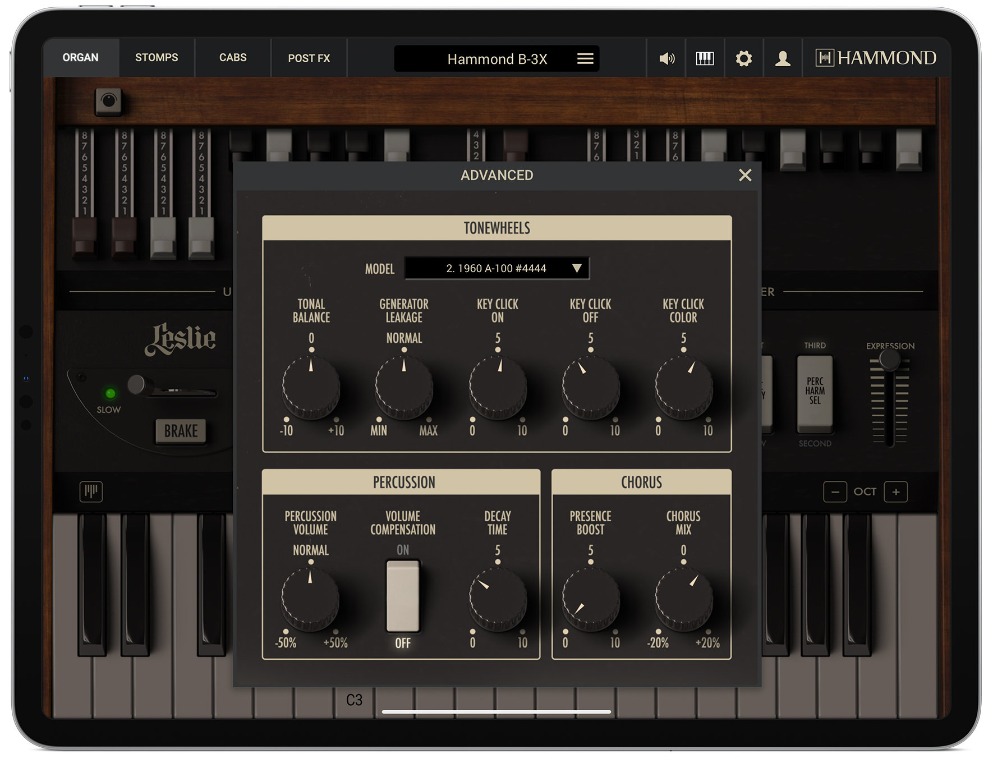Click the user account icon
Viewport: 993px width, 763px height.
783,58
